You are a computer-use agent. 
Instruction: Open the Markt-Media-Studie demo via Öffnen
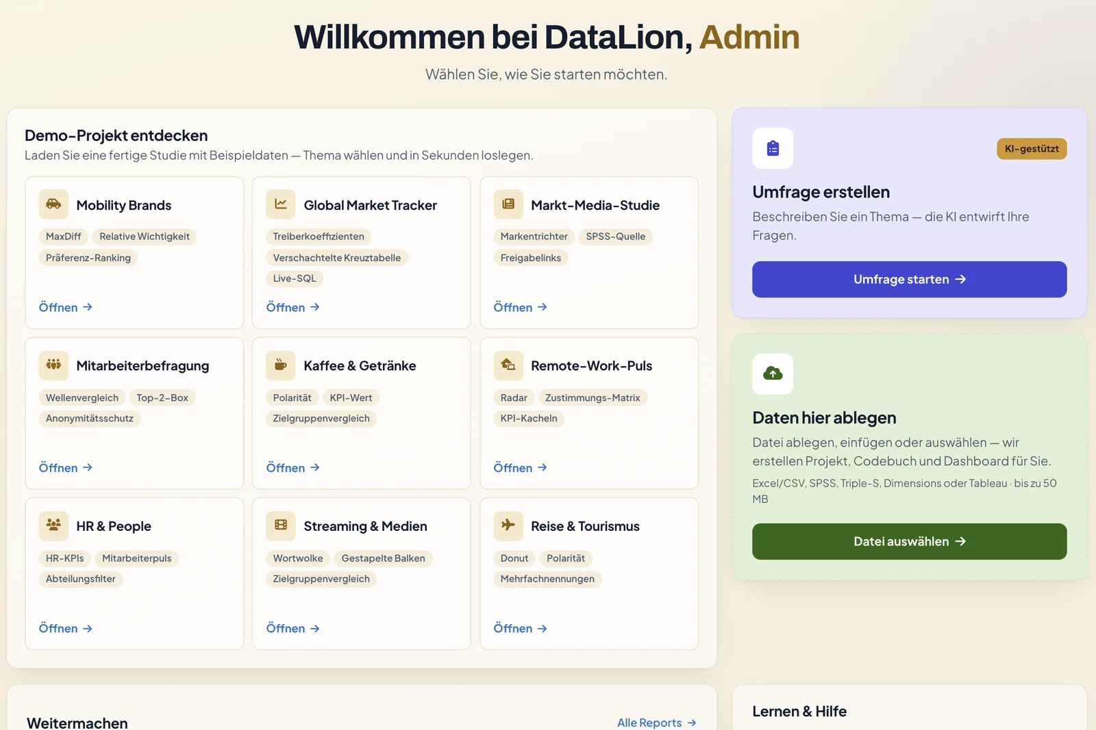click(x=521, y=307)
